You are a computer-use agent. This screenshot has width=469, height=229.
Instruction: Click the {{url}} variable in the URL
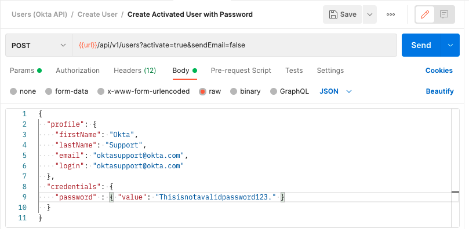tap(88, 45)
